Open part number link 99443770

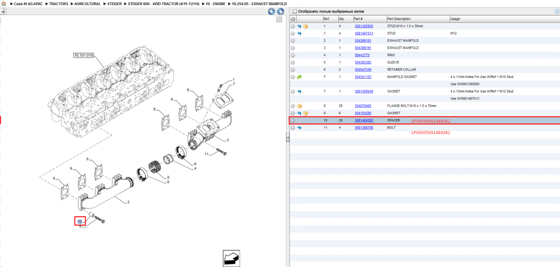[x=362, y=55]
